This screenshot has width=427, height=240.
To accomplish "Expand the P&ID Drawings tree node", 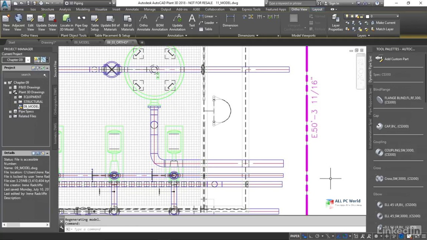I will coord(10,88).
